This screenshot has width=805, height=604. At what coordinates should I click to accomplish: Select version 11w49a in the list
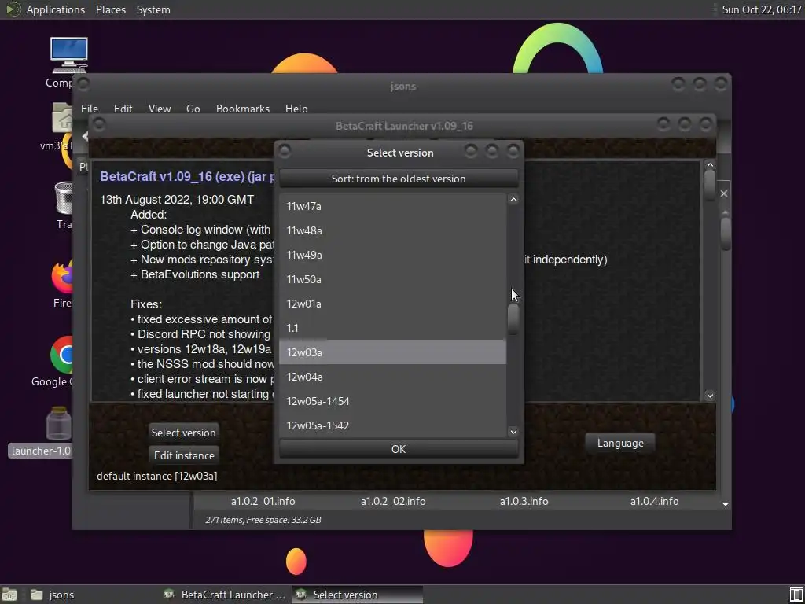pos(392,255)
